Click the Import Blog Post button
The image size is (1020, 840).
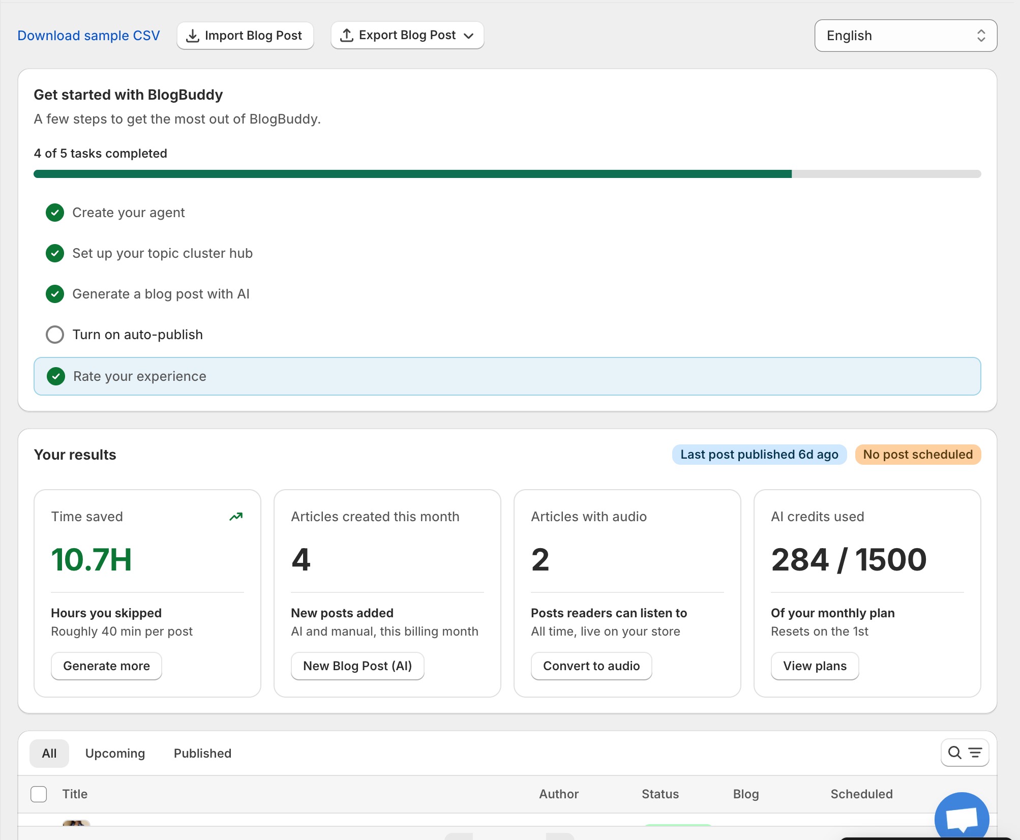(245, 36)
